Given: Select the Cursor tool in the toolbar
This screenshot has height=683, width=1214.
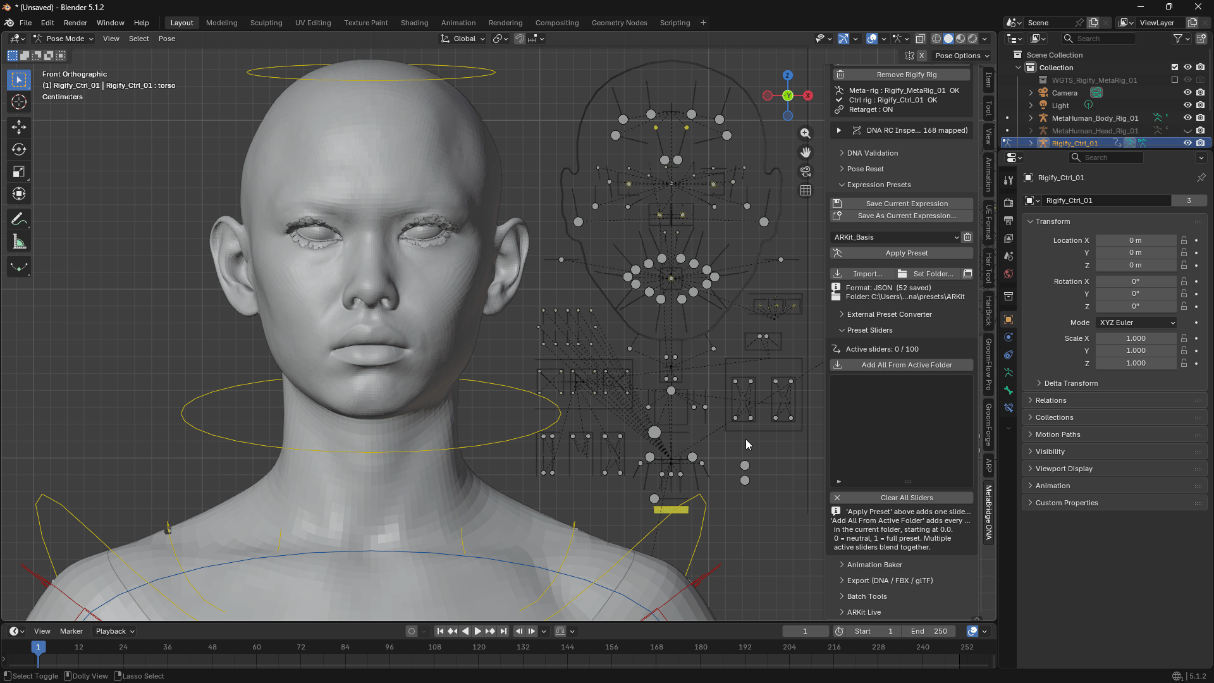Looking at the screenshot, I should pos(19,102).
